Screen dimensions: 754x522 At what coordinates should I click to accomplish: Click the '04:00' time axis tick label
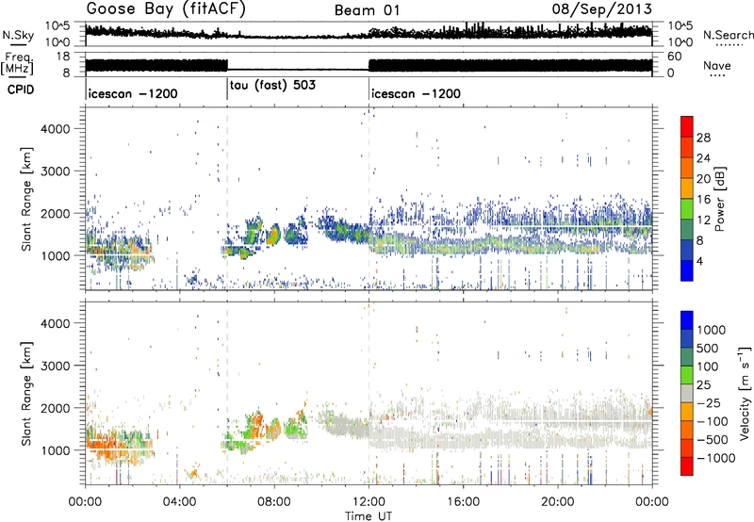click(x=180, y=502)
